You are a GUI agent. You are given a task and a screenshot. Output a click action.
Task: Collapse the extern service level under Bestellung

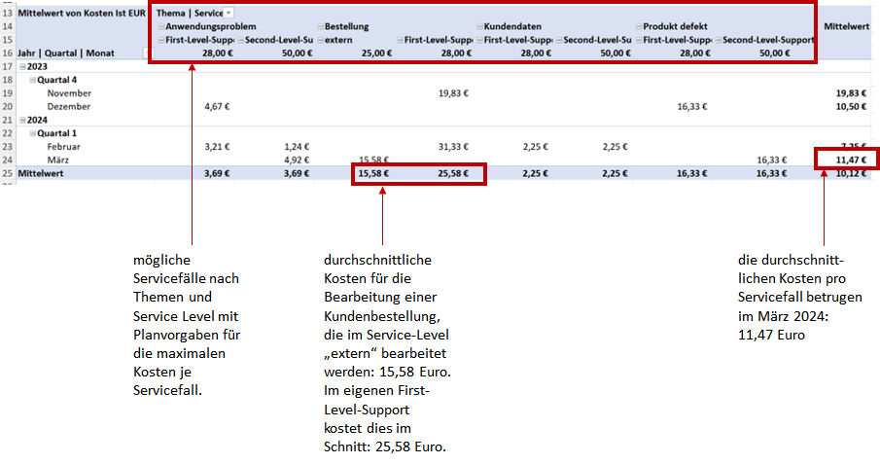tap(322, 40)
